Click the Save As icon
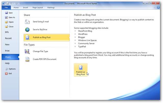This screenshot has width=163, height=103. tap(6, 18)
